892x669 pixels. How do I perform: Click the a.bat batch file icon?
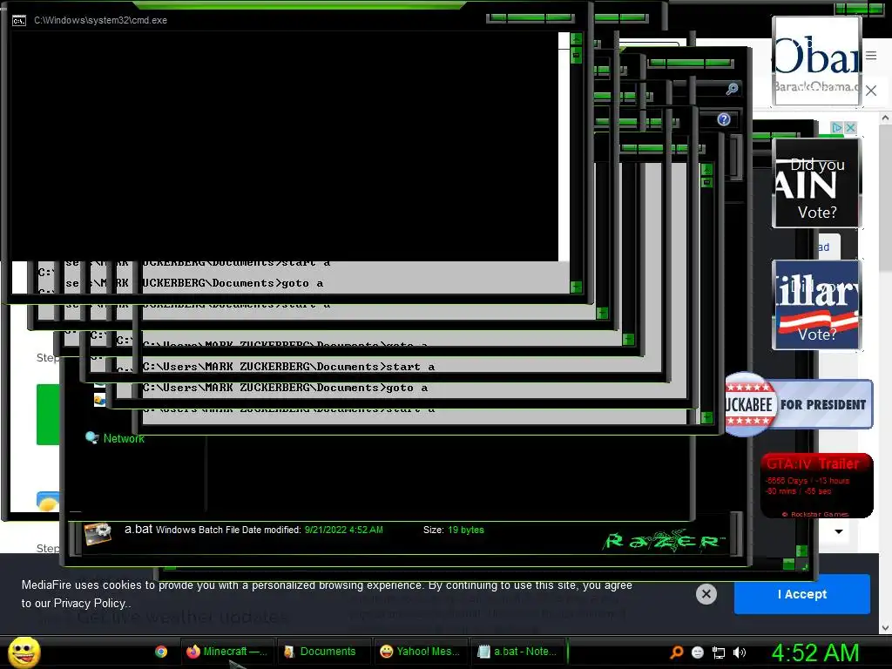tap(98, 534)
